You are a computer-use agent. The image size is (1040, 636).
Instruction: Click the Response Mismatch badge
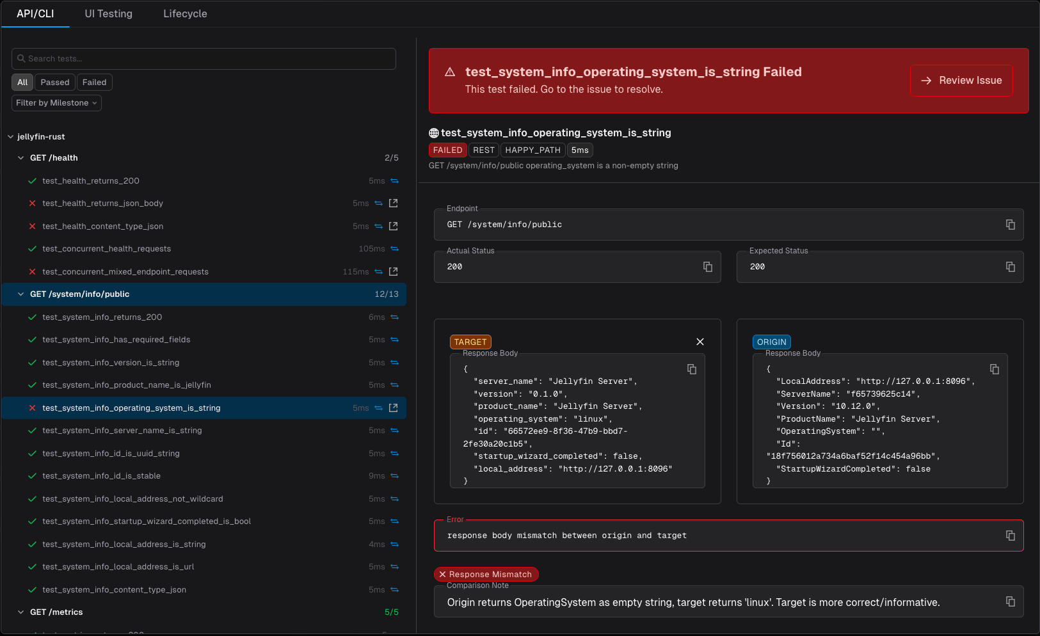[x=486, y=575]
